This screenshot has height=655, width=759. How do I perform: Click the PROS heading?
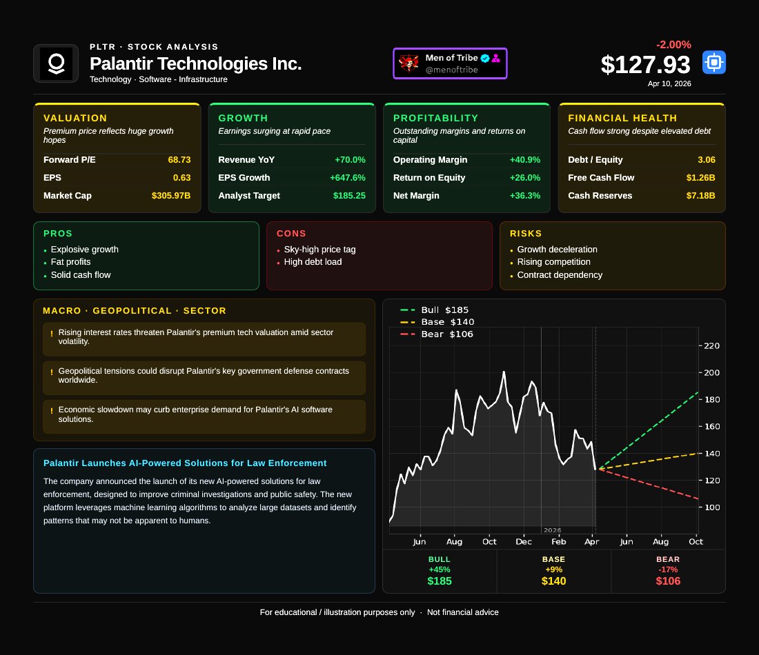tap(57, 233)
